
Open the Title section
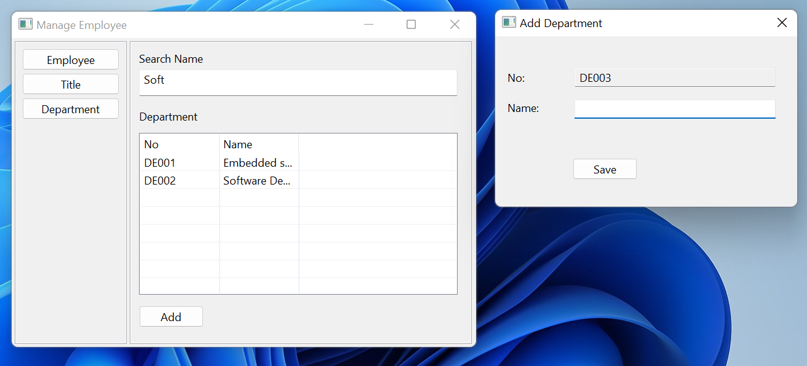pos(71,84)
